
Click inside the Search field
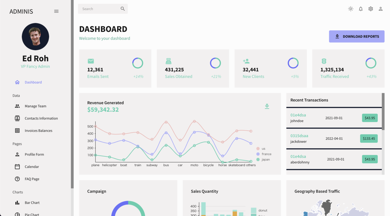click(x=97, y=9)
